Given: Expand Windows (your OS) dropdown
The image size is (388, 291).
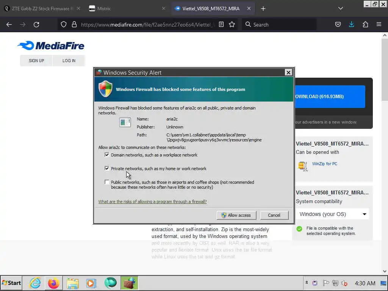Looking at the screenshot, I should click(332, 214).
